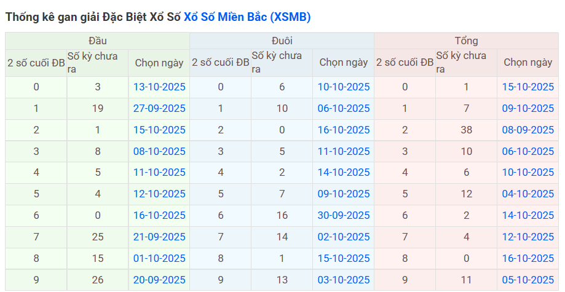Open the 08-09-2025 date link
The image size is (565, 292).
click(x=528, y=130)
